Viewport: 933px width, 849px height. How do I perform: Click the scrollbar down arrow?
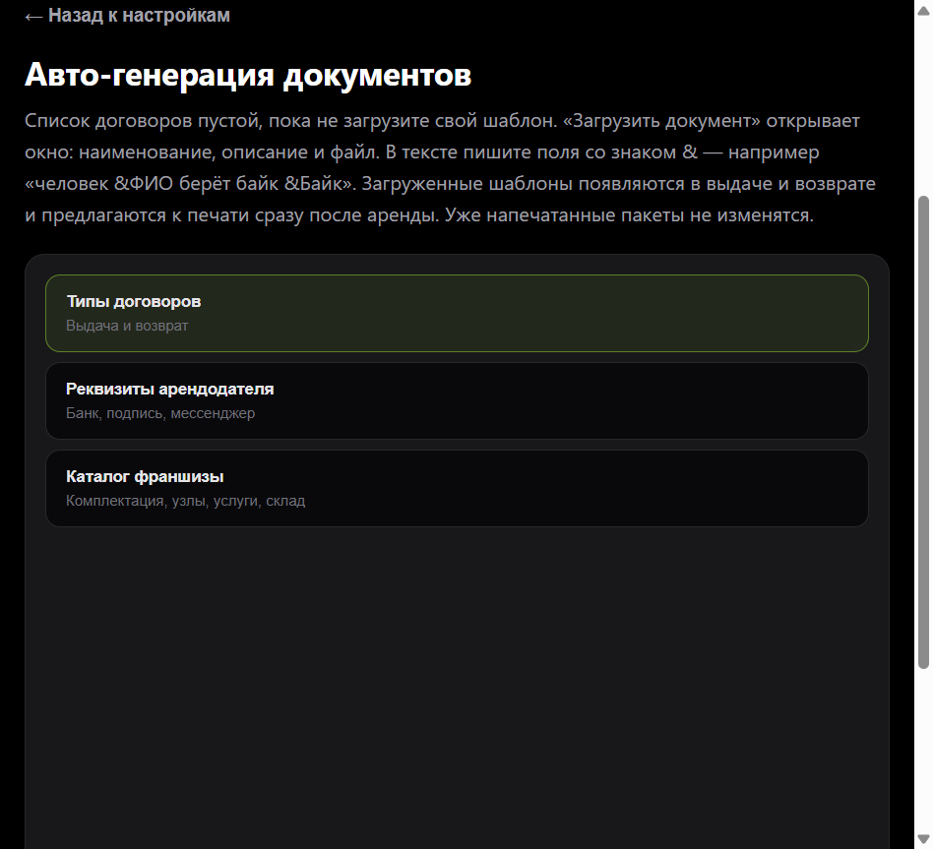coord(923,839)
